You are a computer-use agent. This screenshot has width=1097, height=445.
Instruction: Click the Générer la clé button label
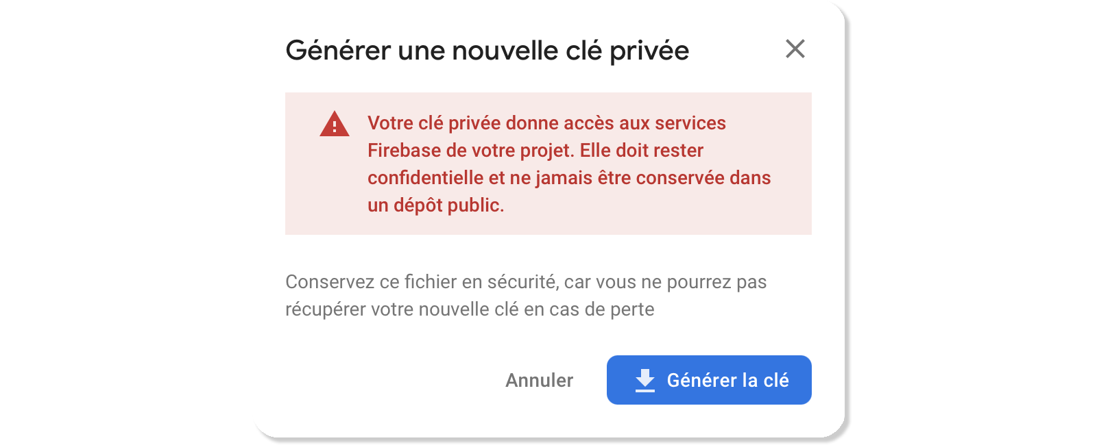(727, 381)
